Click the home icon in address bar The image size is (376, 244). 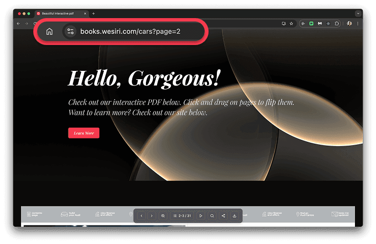coord(49,32)
